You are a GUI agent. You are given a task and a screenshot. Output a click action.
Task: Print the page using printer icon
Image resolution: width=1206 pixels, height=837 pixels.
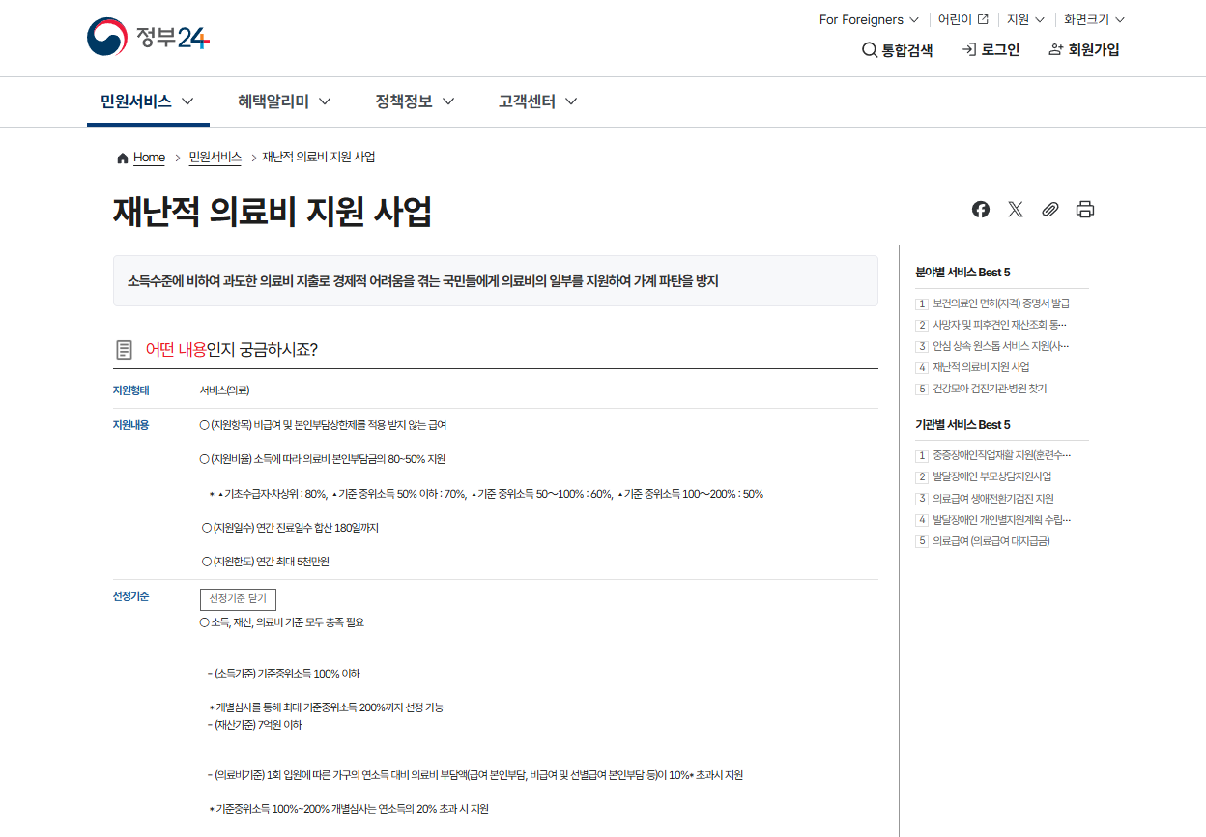pyautogui.click(x=1084, y=209)
